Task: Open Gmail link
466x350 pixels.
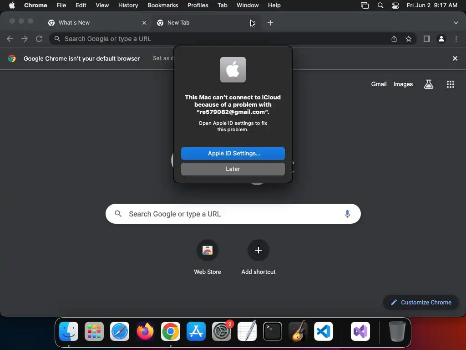Action: click(x=379, y=84)
